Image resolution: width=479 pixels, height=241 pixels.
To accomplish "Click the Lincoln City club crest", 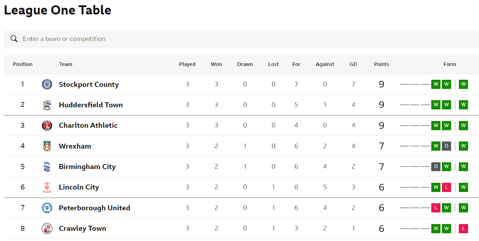I will click(x=47, y=187).
